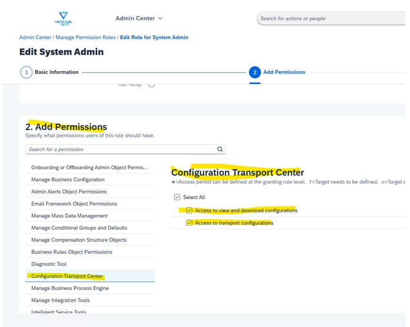Screen dimensions: 410x327
Task: Click the 'Target needs to be defined' legend text
Action: pyautogui.click(x=344, y=182)
